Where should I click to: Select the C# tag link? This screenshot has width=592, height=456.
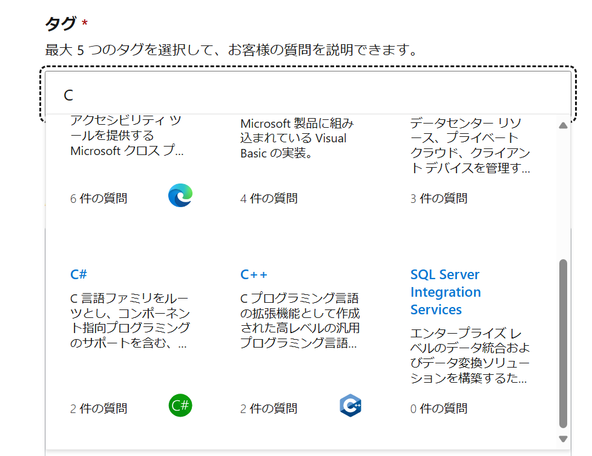[79, 274]
